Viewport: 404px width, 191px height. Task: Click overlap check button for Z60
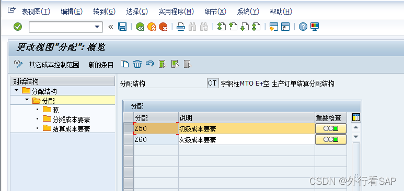[330, 139]
